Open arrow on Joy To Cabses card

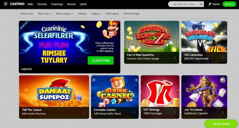click(x=223, y=112)
